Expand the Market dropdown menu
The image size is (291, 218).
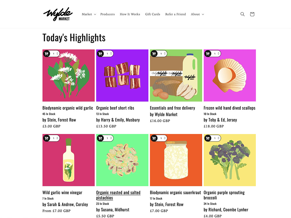point(89,14)
